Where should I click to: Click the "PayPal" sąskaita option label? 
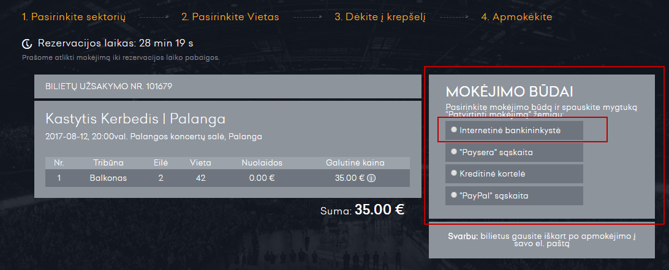tap(494, 196)
